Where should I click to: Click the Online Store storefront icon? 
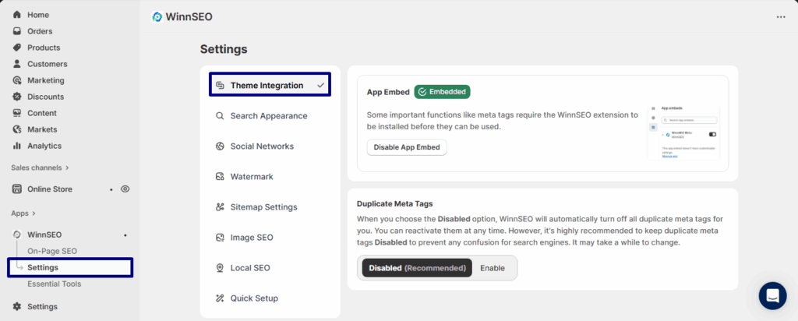click(17, 189)
